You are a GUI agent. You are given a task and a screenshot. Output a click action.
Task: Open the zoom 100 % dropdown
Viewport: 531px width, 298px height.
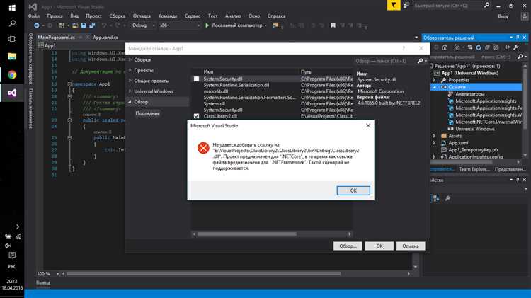(x=57, y=274)
